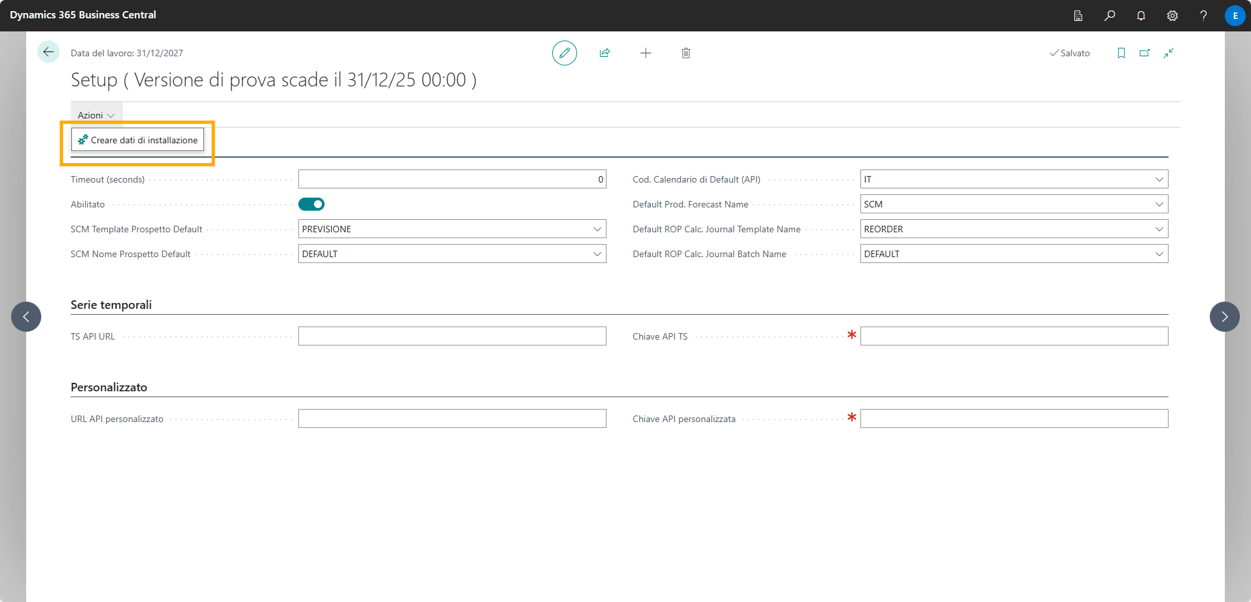Expand Cod. Calendario di Default dropdown
The width and height of the screenshot is (1251, 602).
point(1159,179)
